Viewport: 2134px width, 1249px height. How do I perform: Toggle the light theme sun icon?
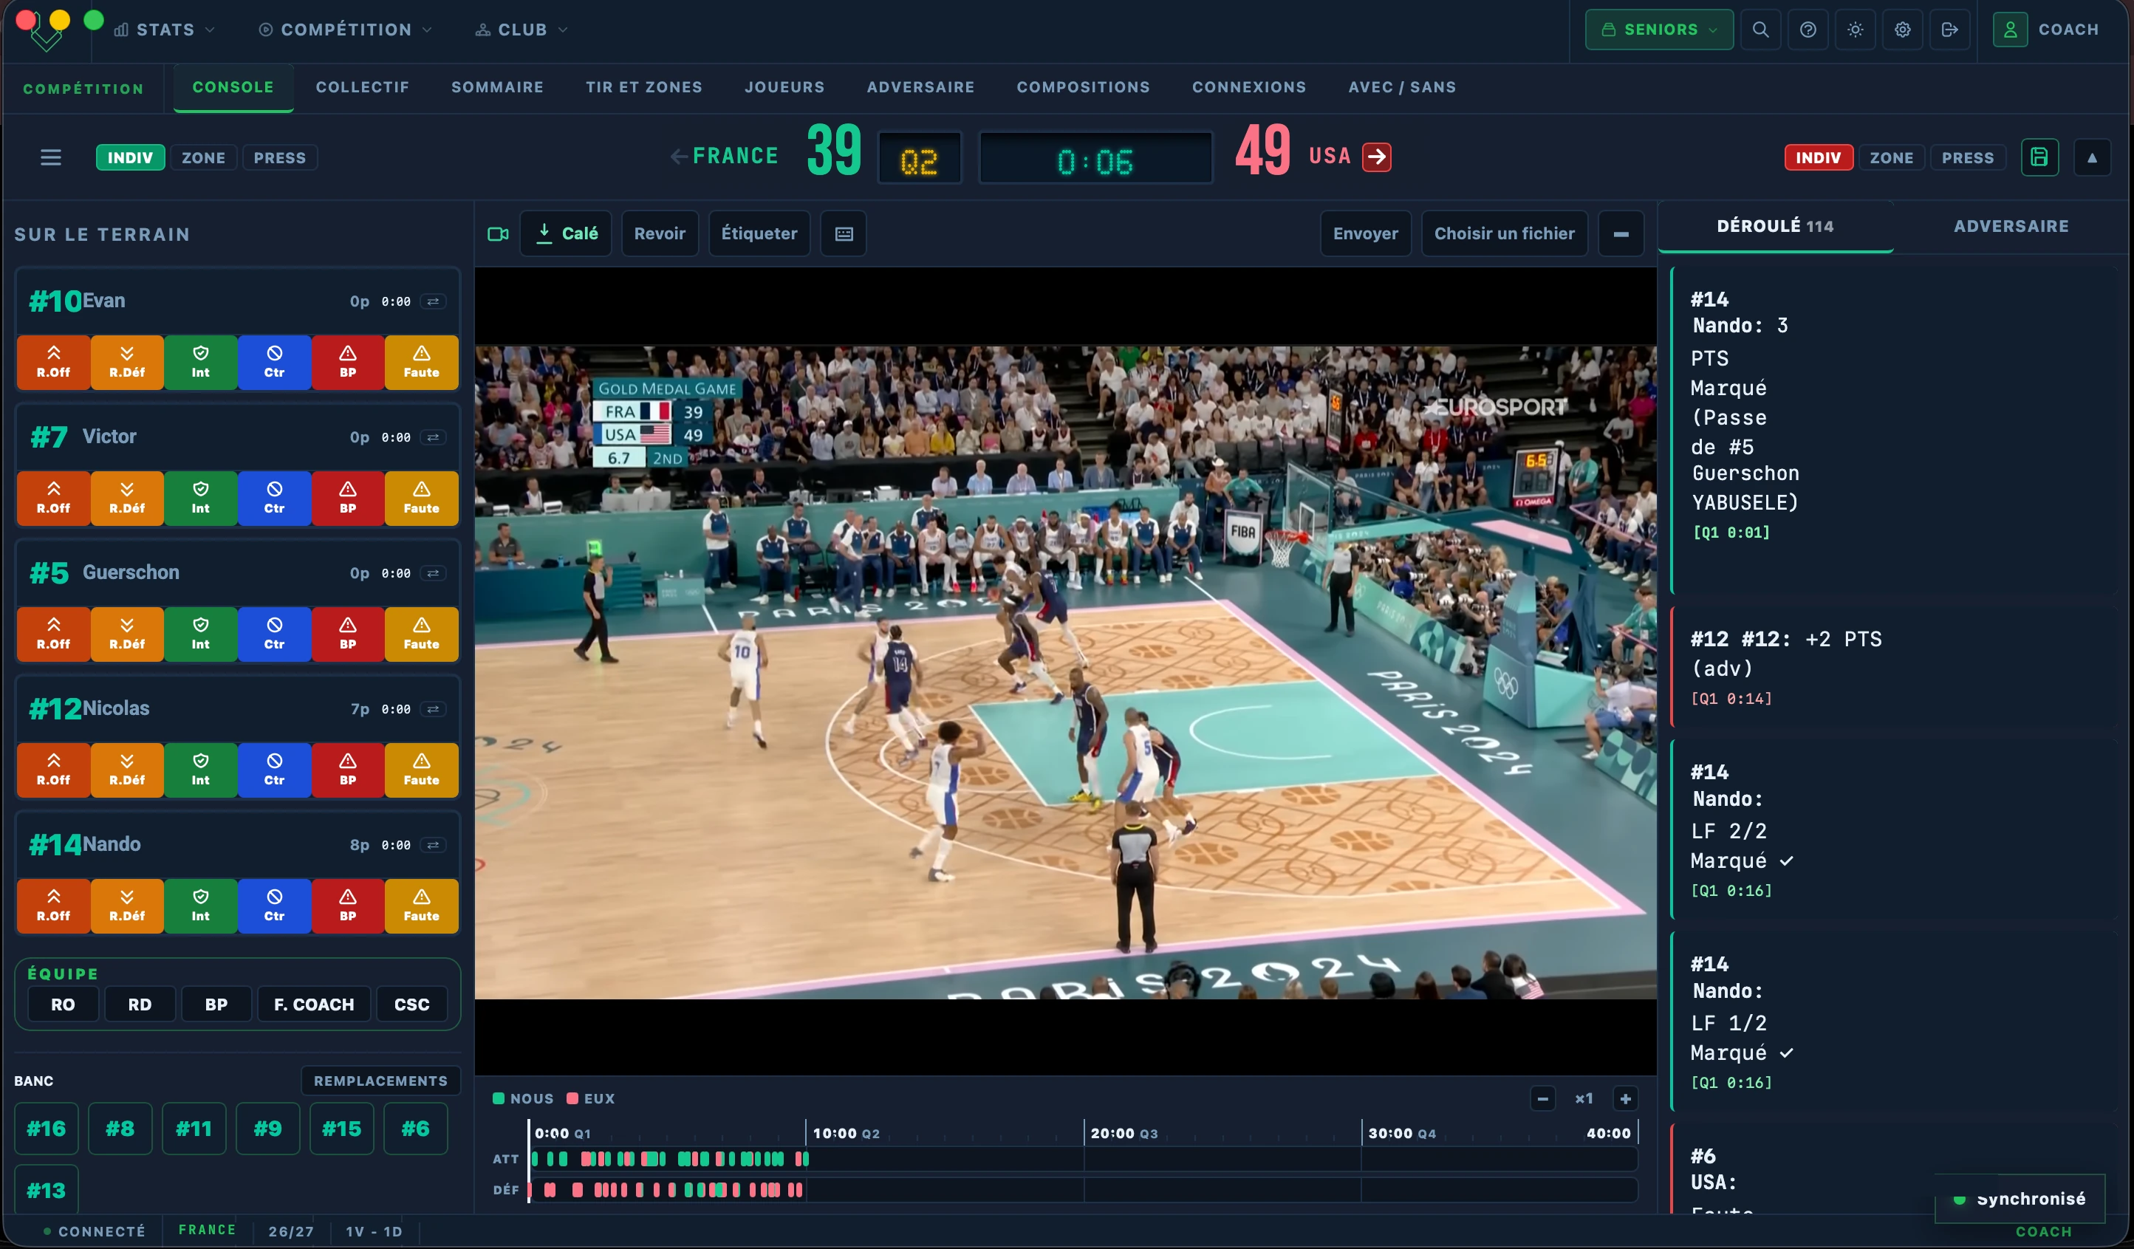click(1855, 30)
